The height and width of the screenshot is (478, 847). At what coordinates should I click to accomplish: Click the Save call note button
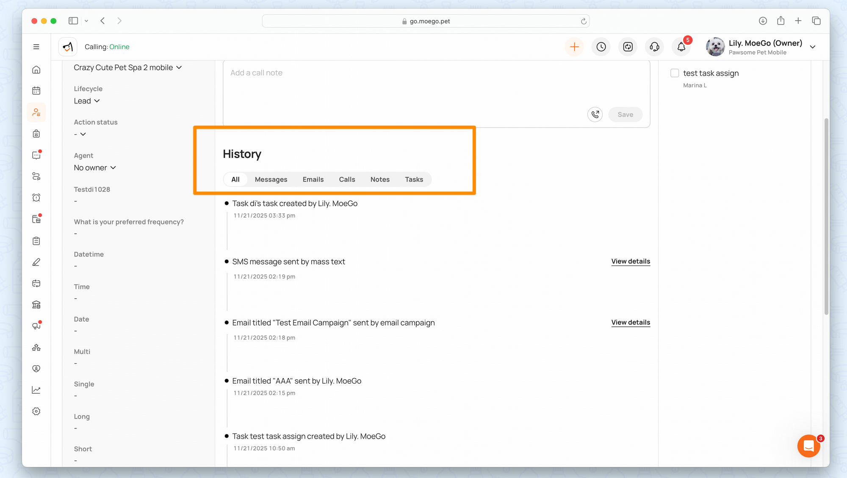(625, 114)
